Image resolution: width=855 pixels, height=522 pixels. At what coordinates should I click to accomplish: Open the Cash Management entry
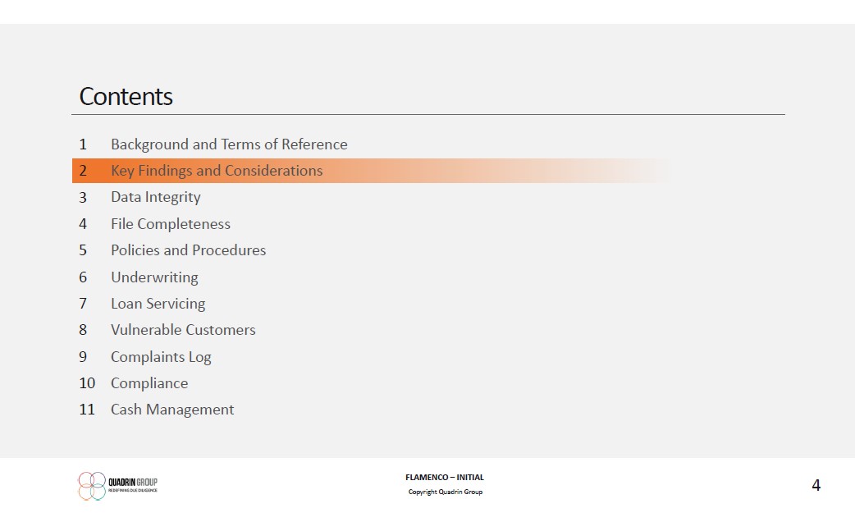pyautogui.click(x=172, y=410)
